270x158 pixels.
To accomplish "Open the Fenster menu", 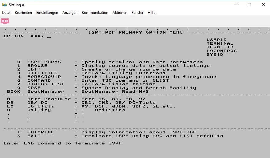I will [x=137, y=13].
